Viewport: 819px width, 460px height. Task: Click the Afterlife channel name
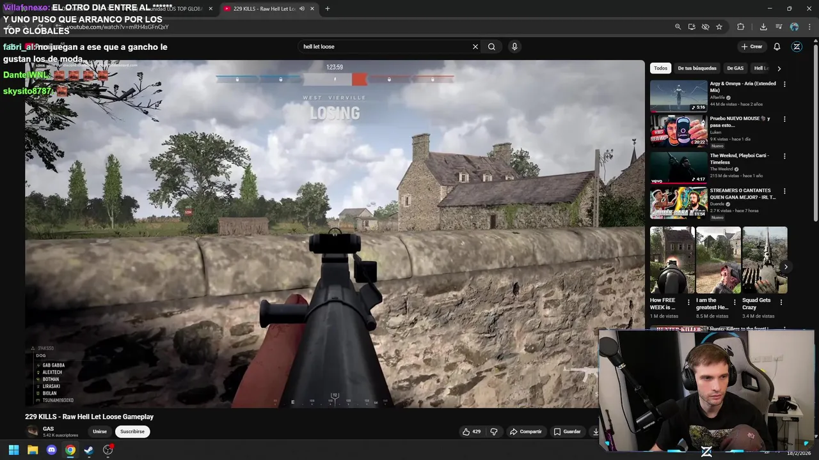click(717, 97)
